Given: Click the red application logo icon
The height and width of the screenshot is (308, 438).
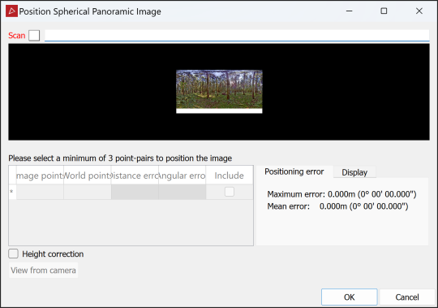Looking at the screenshot, I should (x=11, y=11).
